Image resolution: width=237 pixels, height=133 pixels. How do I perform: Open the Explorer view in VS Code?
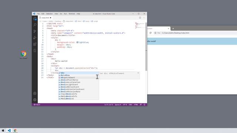[35, 18]
